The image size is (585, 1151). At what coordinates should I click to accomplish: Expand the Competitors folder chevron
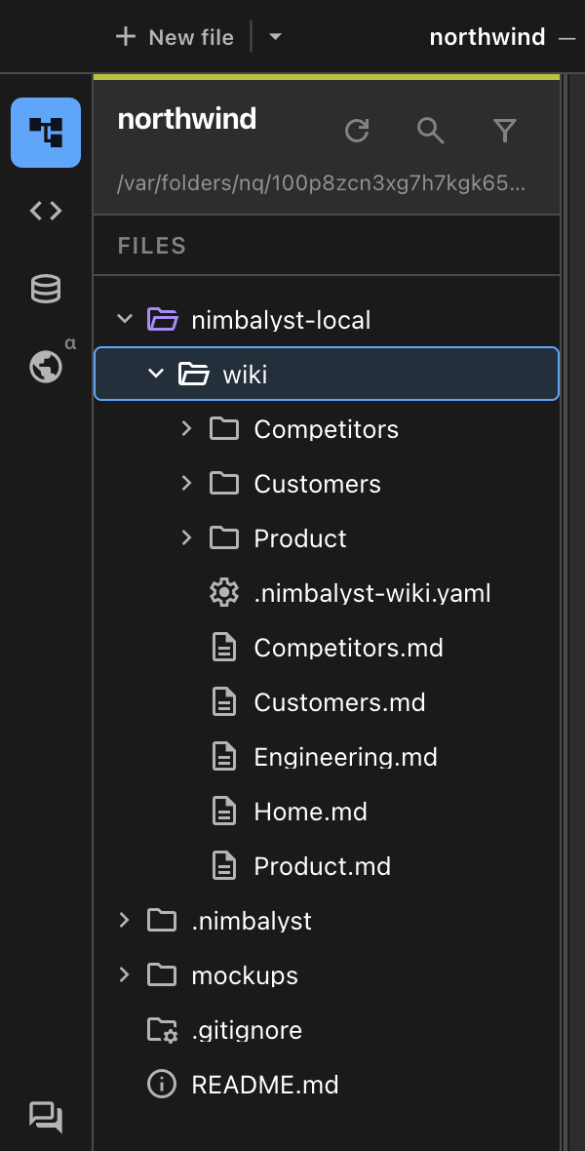click(x=186, y=428)
